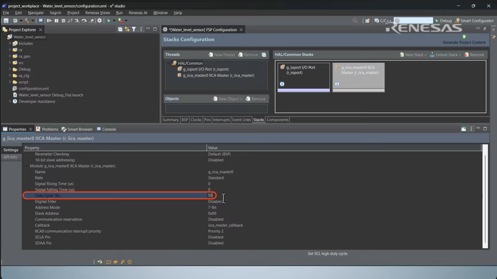497x279 pixels.
Task: Open the dropdown arrow beside the hammer icon
Action: pos(32,20)
